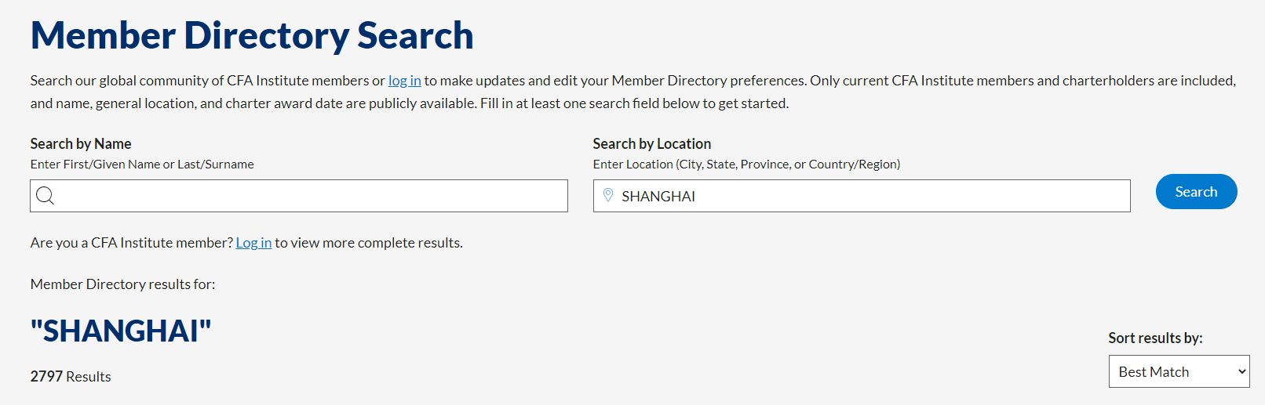Select the '2797 Results' count text
This screenshot has width=1265, height=405.
coord(71,377)
